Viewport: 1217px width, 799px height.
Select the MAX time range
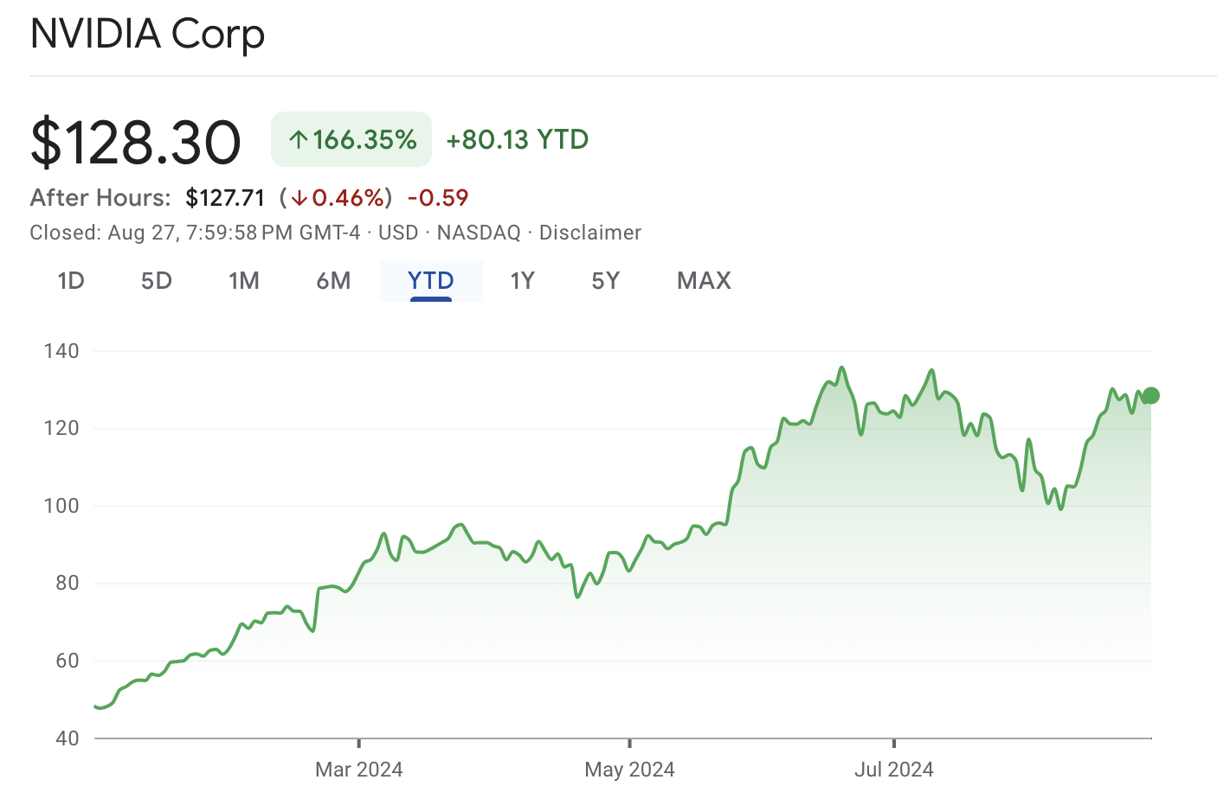point(704,281)
